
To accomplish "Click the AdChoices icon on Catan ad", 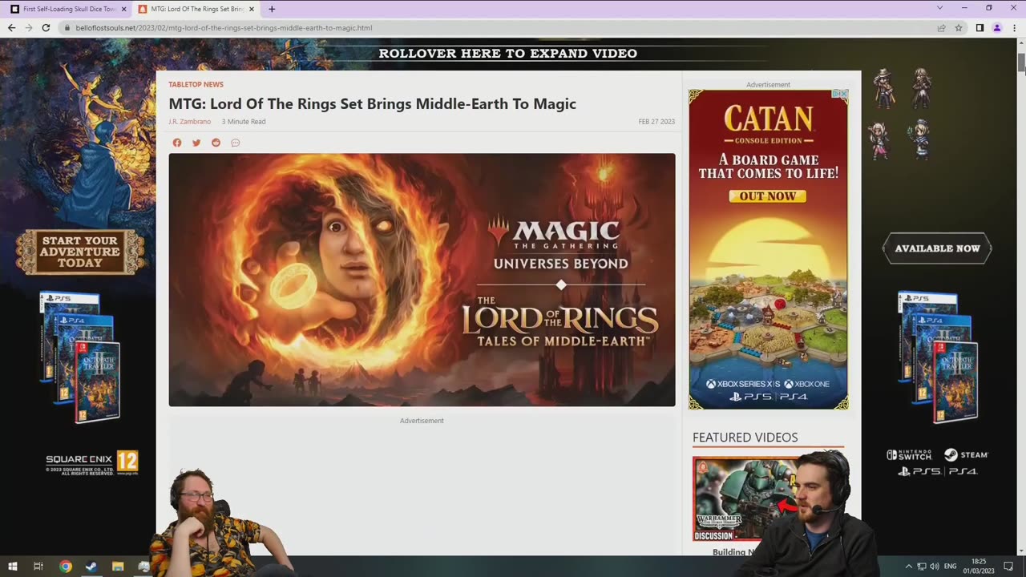I will [838, 94].
